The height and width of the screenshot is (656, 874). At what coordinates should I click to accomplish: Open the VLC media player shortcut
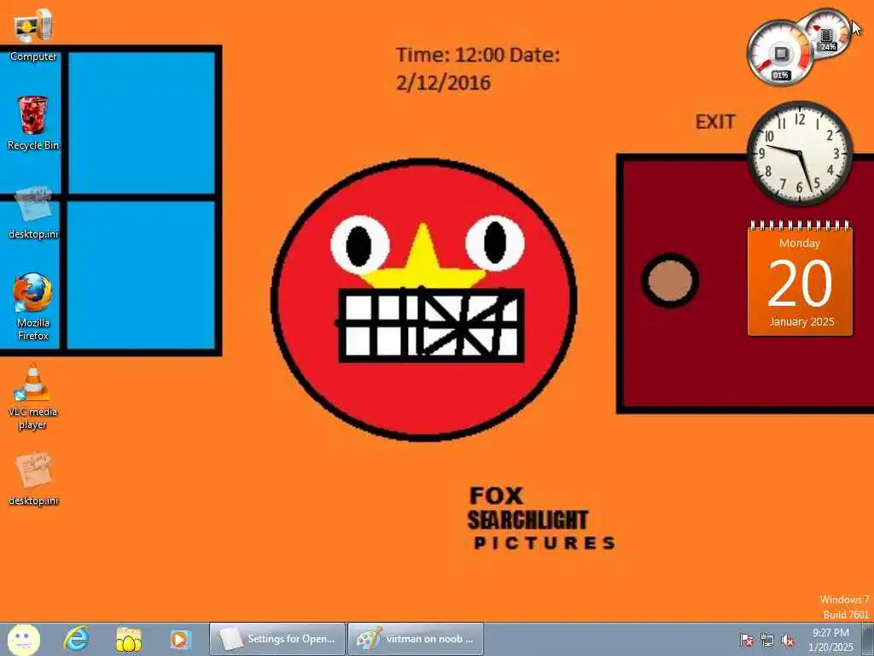pos(33,396)
